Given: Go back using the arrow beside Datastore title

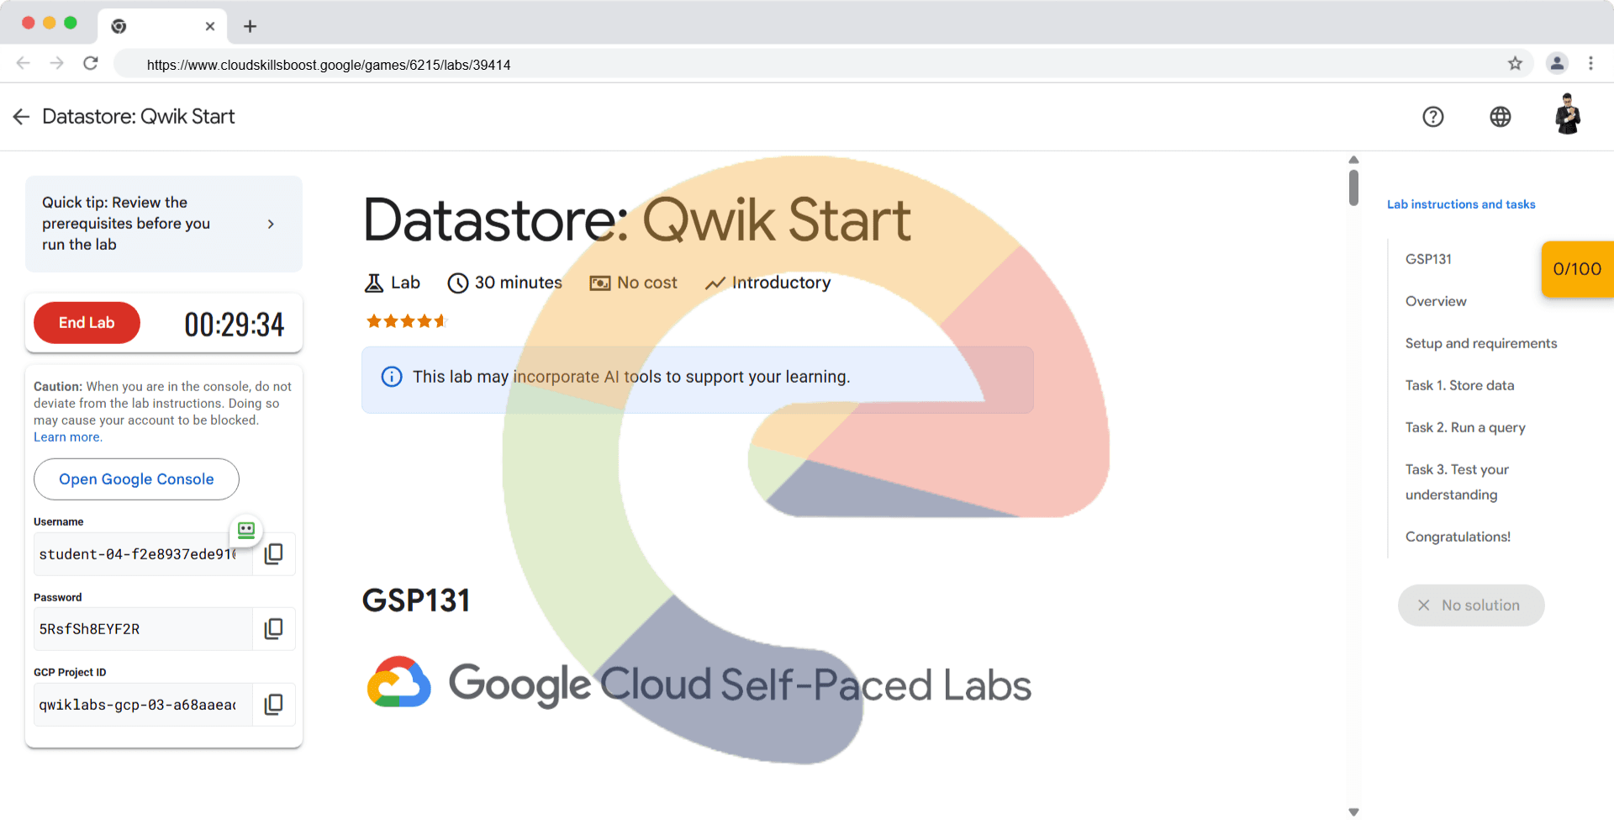Looking at the screenshot, I should click(x=21, y=117).
